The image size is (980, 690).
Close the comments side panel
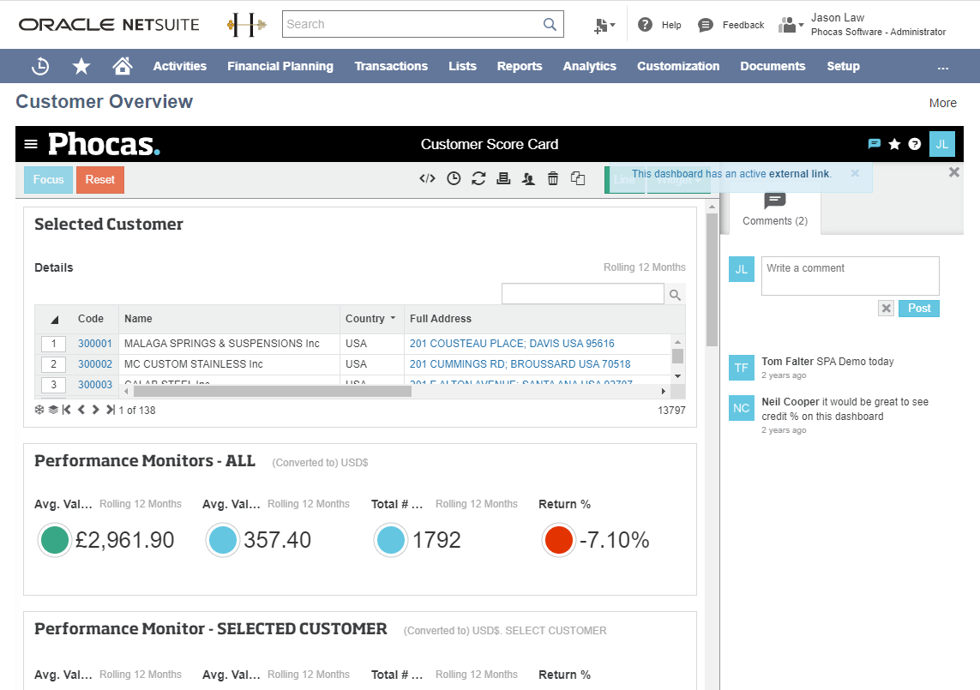[x=953, y=172]
